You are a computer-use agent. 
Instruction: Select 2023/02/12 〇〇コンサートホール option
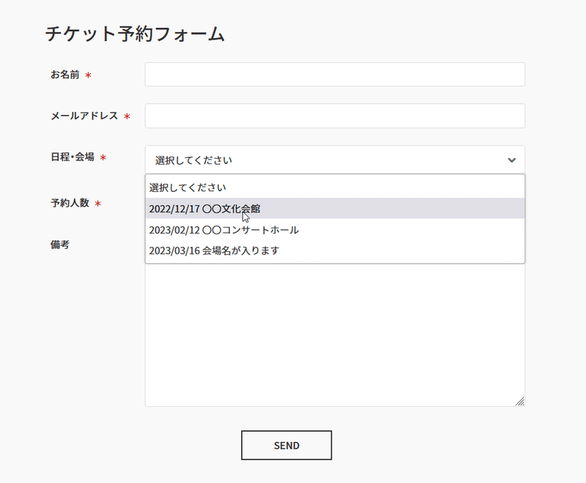tap(335, 230)
